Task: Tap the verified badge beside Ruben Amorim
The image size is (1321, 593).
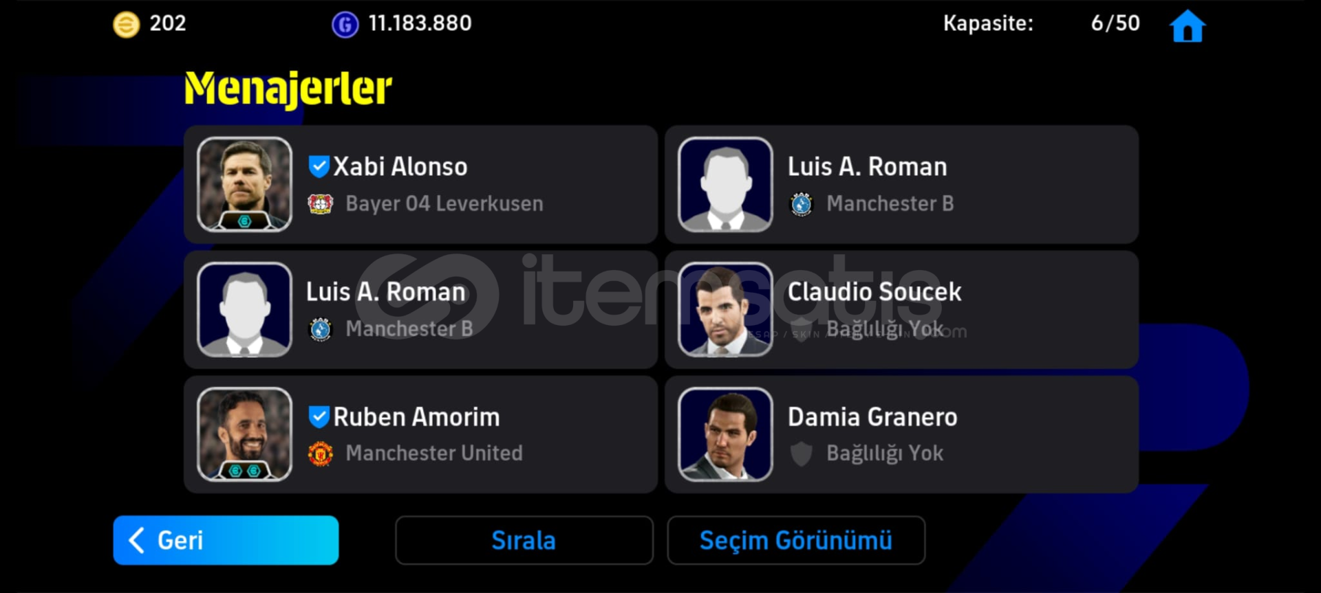Action: coord(318,416)
